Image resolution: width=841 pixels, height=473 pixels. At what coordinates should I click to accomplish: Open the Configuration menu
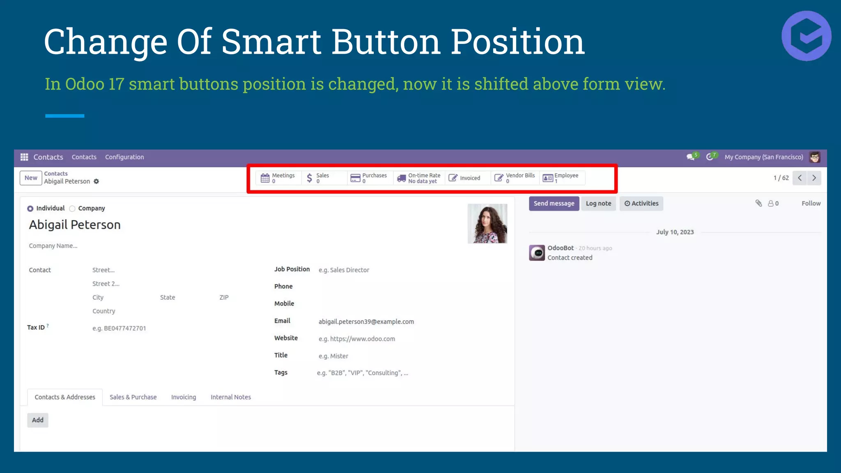click(x=124, y=157)
